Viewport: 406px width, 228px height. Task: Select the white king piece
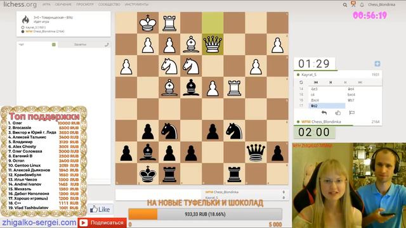(x=148, y=23)
